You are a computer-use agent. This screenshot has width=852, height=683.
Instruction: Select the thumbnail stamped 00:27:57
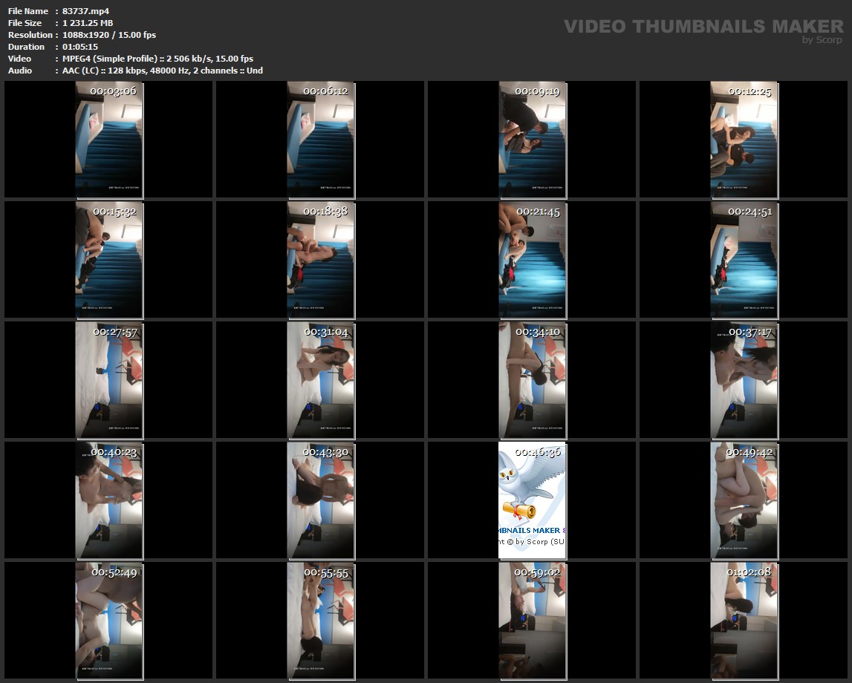(x=109, y=380)
